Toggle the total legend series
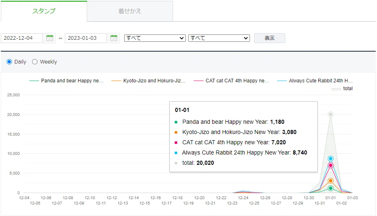This screenshot has height=216, width=377. click(x=342, y=89)
